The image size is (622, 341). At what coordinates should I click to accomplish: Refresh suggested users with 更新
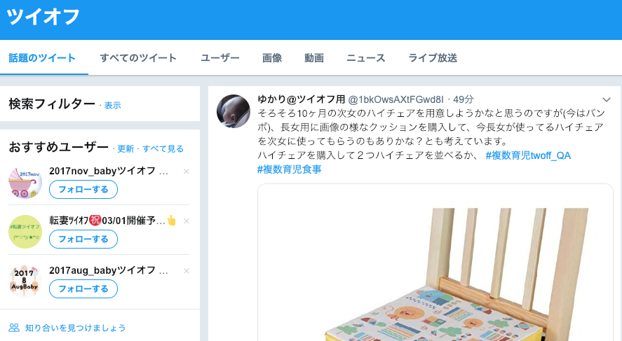126,149
